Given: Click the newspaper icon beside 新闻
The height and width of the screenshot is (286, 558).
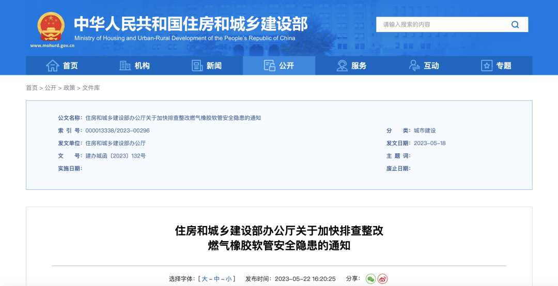Looking at the screenshot, I should point(197,66).
